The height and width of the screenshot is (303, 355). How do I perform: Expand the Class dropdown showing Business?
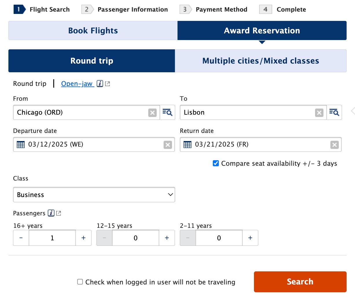94,195
